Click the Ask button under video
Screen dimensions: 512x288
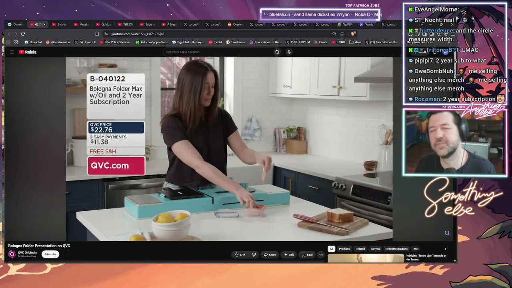[289, 254]
